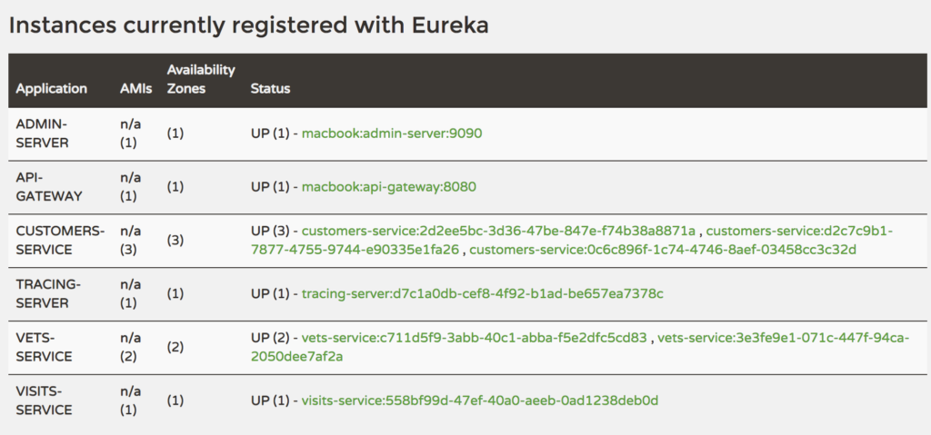Image resolution: width=931 pixels, height=435 pixels.
Task: Open the macbook:admin-server:9090 instance link
Action: click(x=391, y=133)
